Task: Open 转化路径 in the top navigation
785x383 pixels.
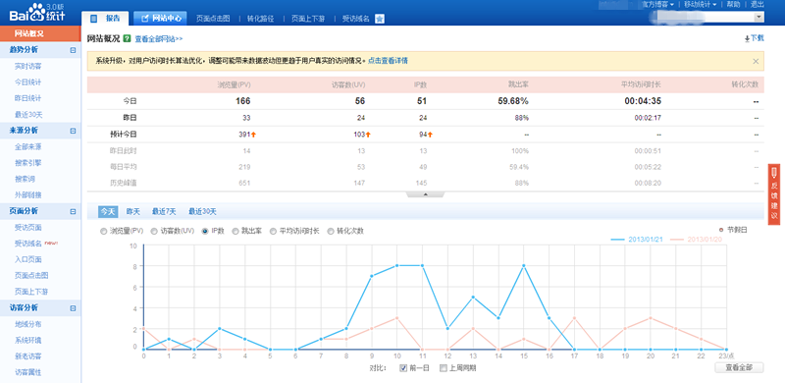Action: tap(260, 19)
